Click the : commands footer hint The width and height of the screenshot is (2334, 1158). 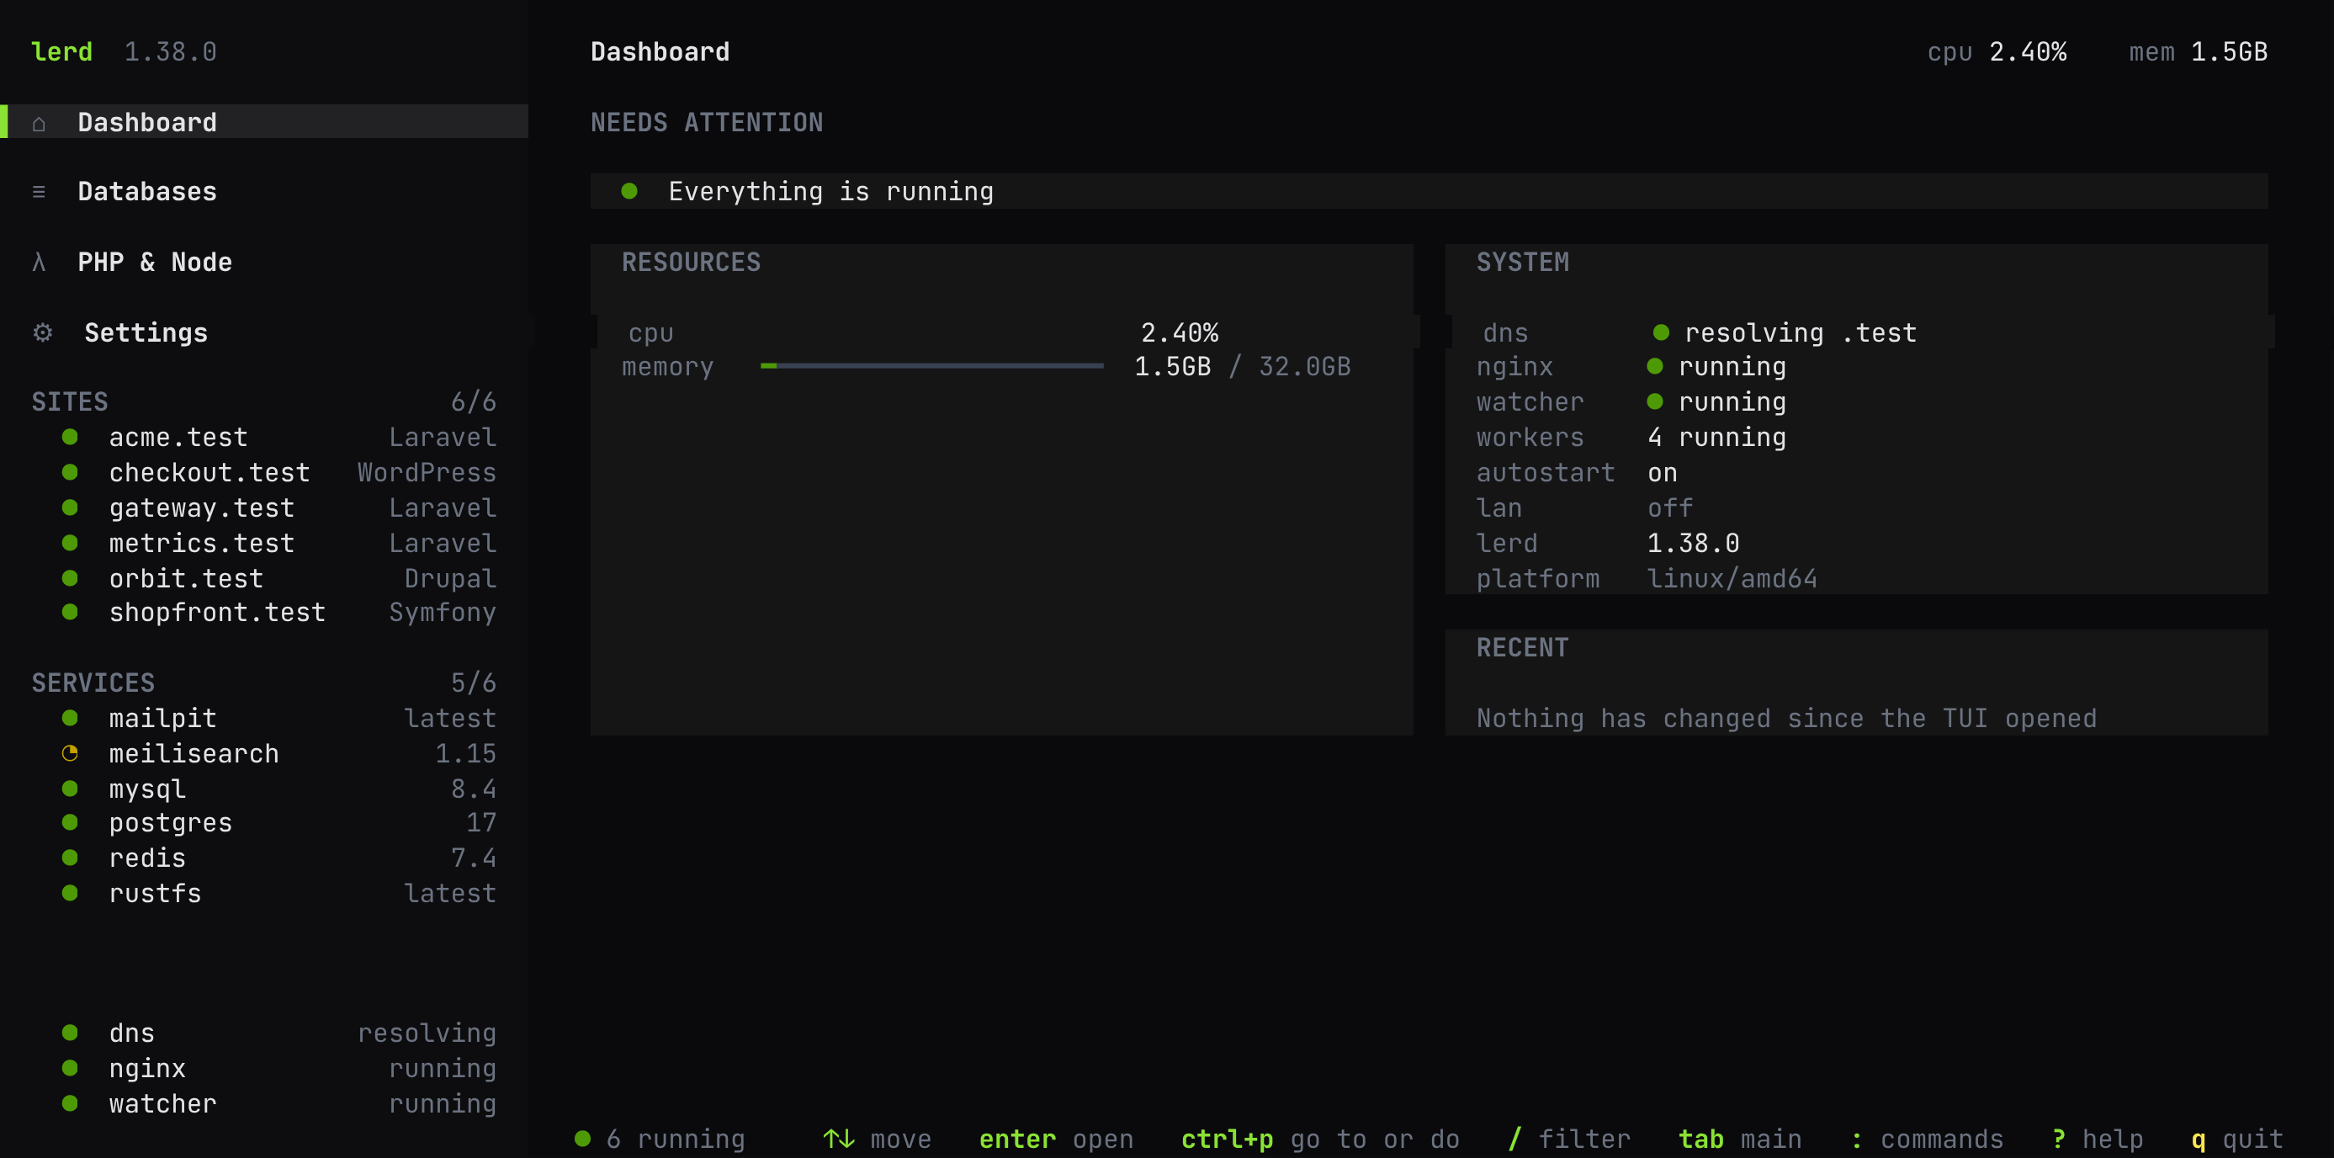(x=1926, y=1138)
